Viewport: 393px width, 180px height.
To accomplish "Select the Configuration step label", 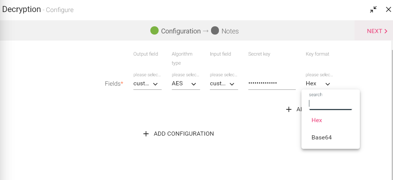I will [181, 31].
